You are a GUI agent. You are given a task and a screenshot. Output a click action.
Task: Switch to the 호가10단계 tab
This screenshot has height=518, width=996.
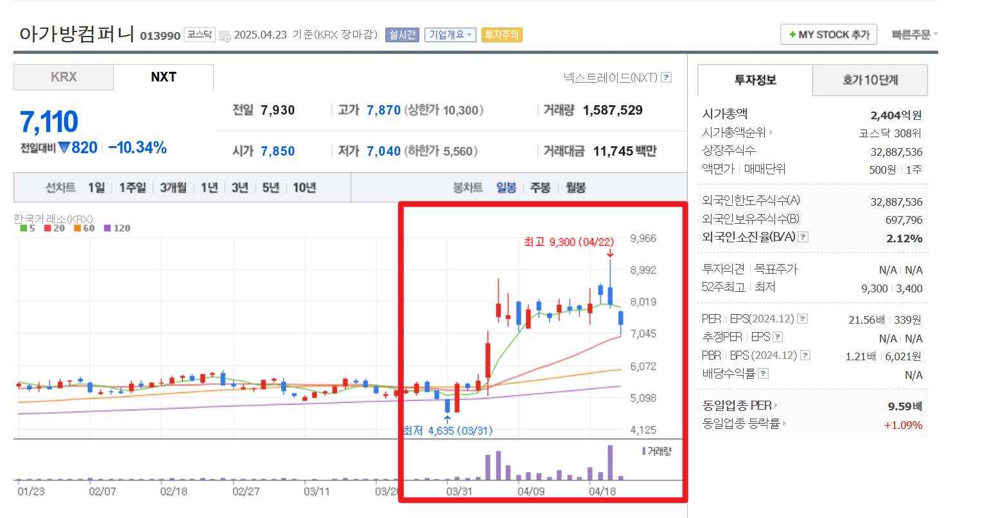pyautogui.click(x=870, y=80)
